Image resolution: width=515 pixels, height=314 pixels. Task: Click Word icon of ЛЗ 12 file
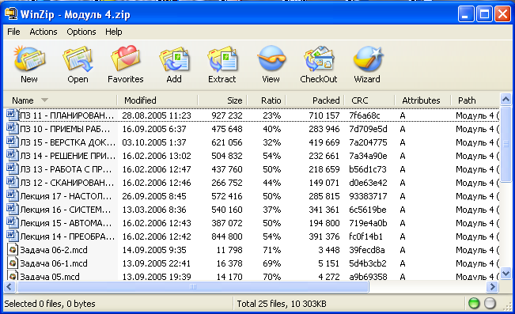[12, 182]
